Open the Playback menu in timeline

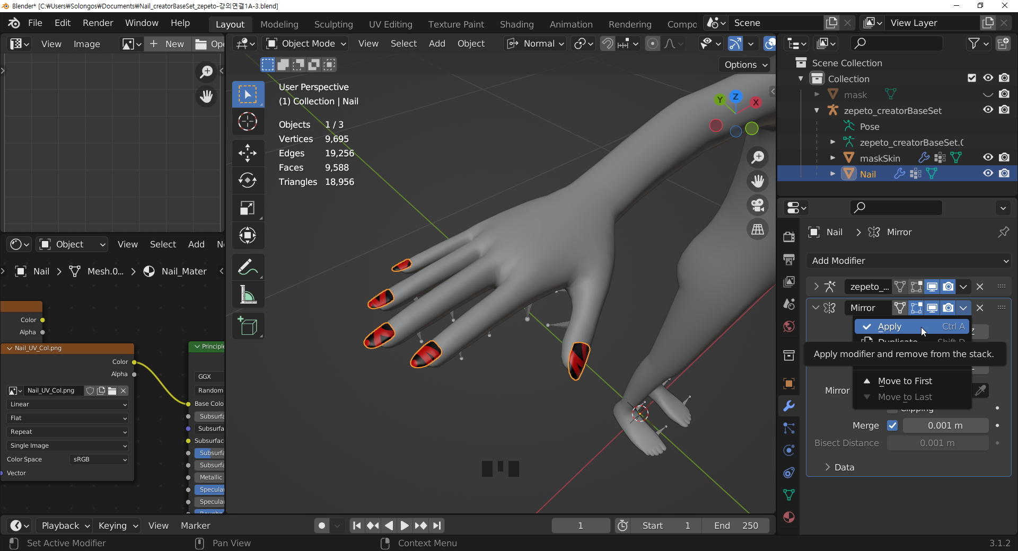click(x=65, y=526)
